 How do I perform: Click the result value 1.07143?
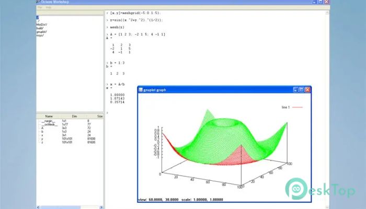(x=118, y=99)
